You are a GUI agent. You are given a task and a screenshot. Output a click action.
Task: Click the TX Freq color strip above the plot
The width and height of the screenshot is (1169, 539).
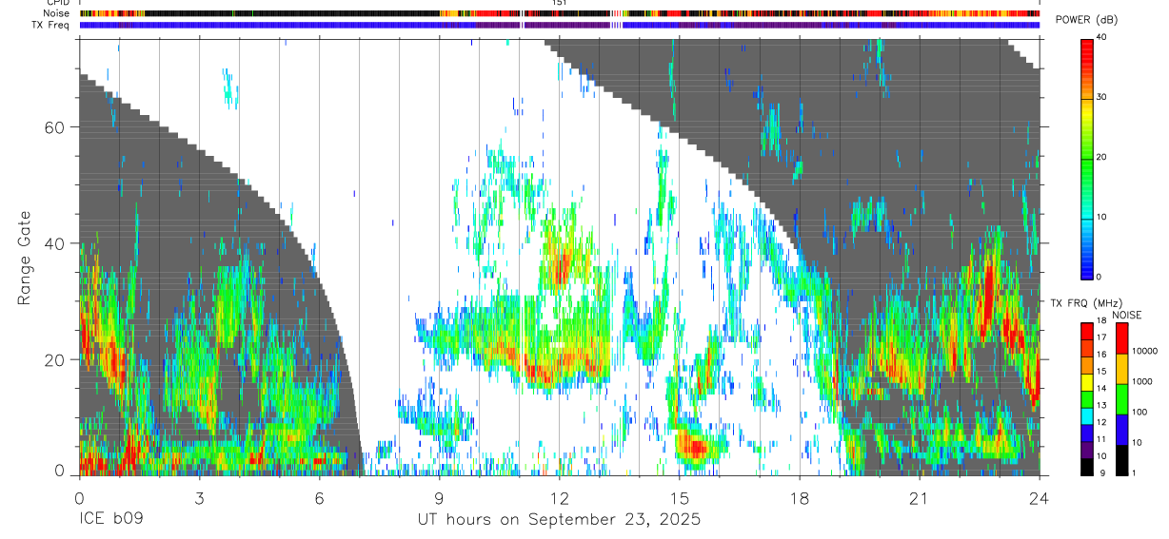point(559,25)
